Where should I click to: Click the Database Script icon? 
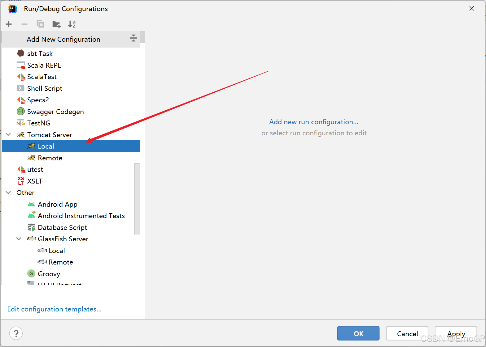point(31,227)
